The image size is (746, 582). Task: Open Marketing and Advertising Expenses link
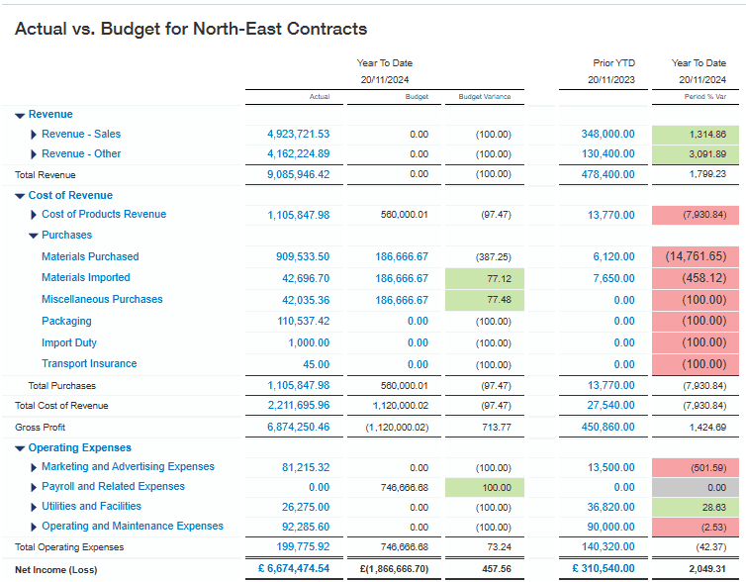[128, 466]
